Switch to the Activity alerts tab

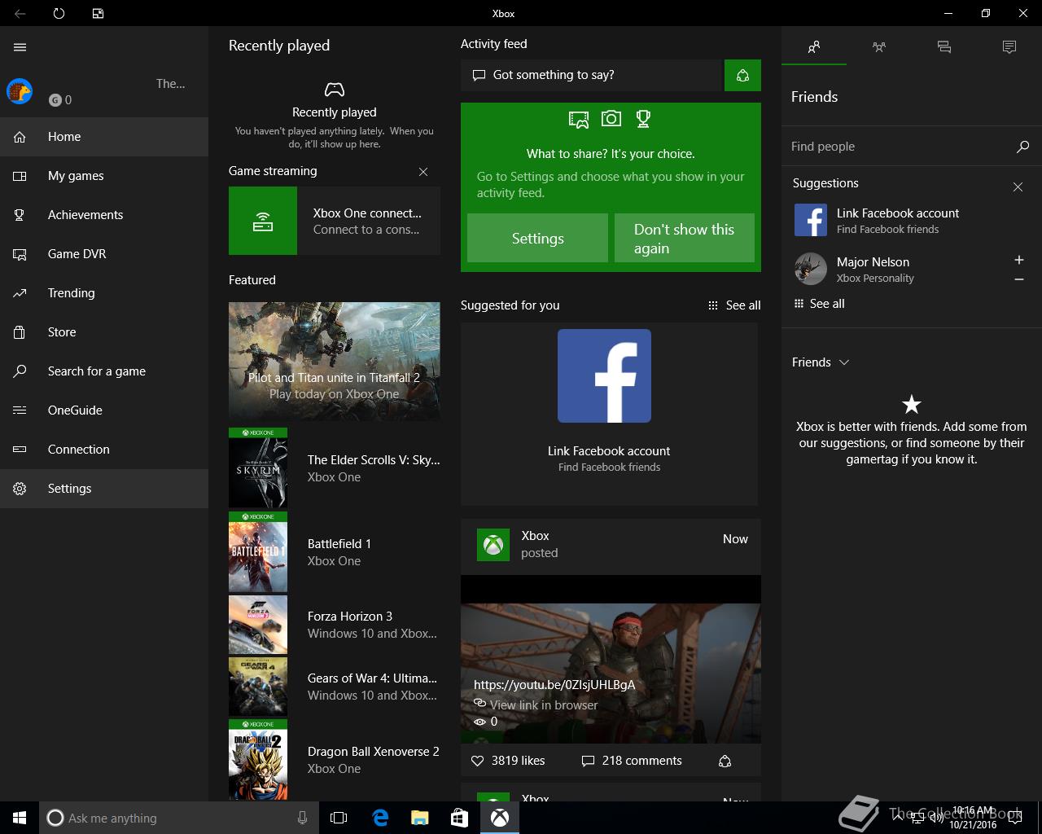[x=1009, y=47]
